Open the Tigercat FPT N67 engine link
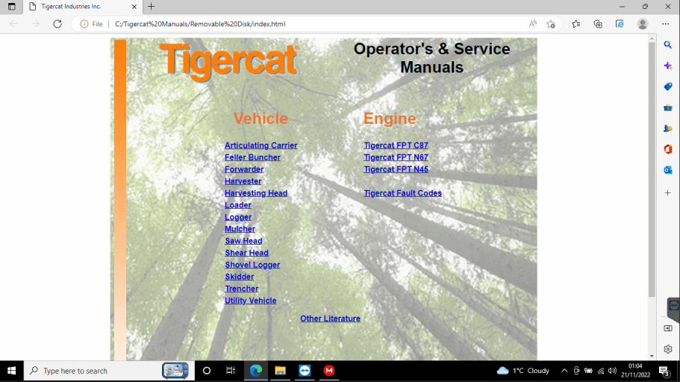This screenshot has height=382, width=680. [396, 157]
